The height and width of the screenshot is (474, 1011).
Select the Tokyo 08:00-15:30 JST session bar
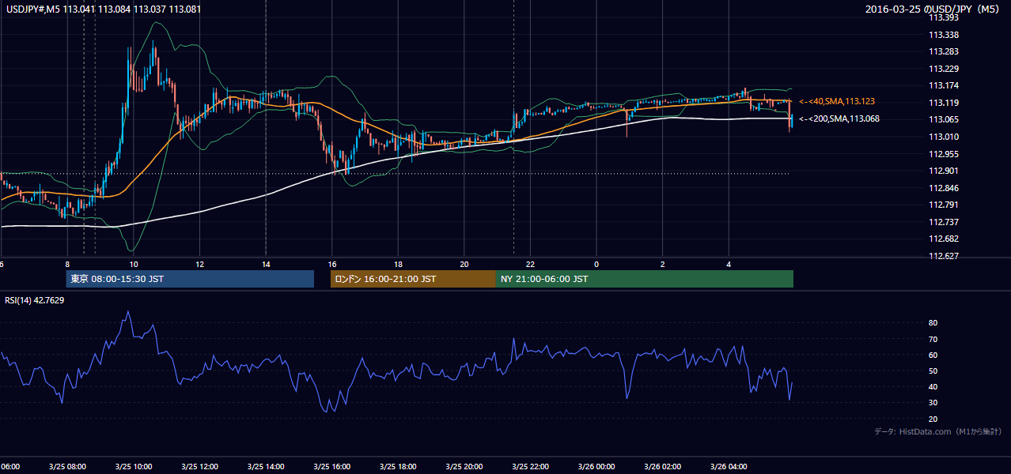(190, 279)
